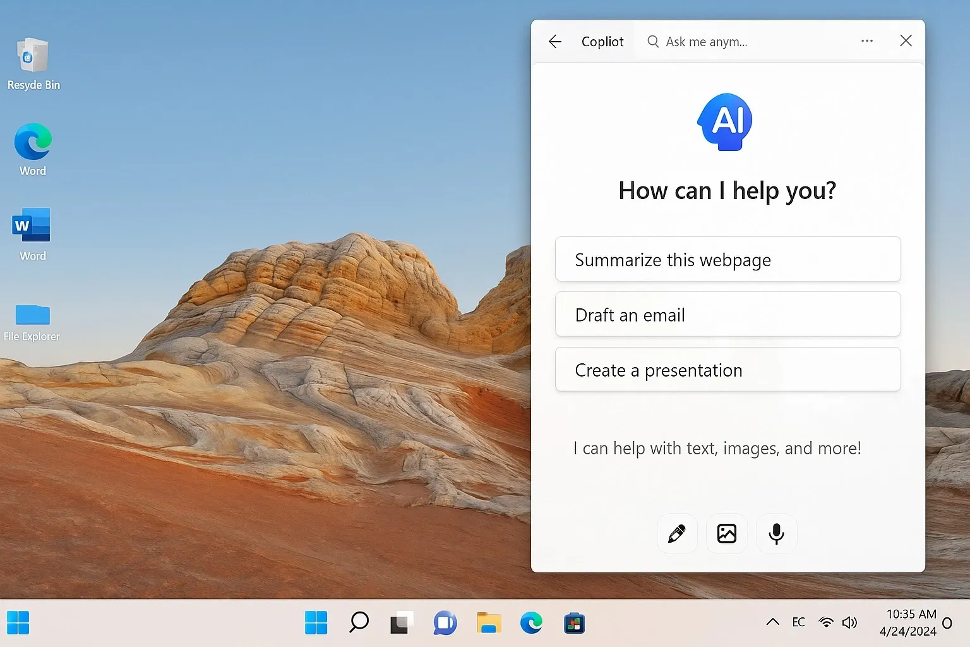Select the Copliot tab label
Screen dimensions: 970x647
pyautogui.click(x=602, y=41)
